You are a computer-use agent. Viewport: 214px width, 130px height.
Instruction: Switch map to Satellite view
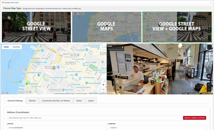(x=16, y=47)
